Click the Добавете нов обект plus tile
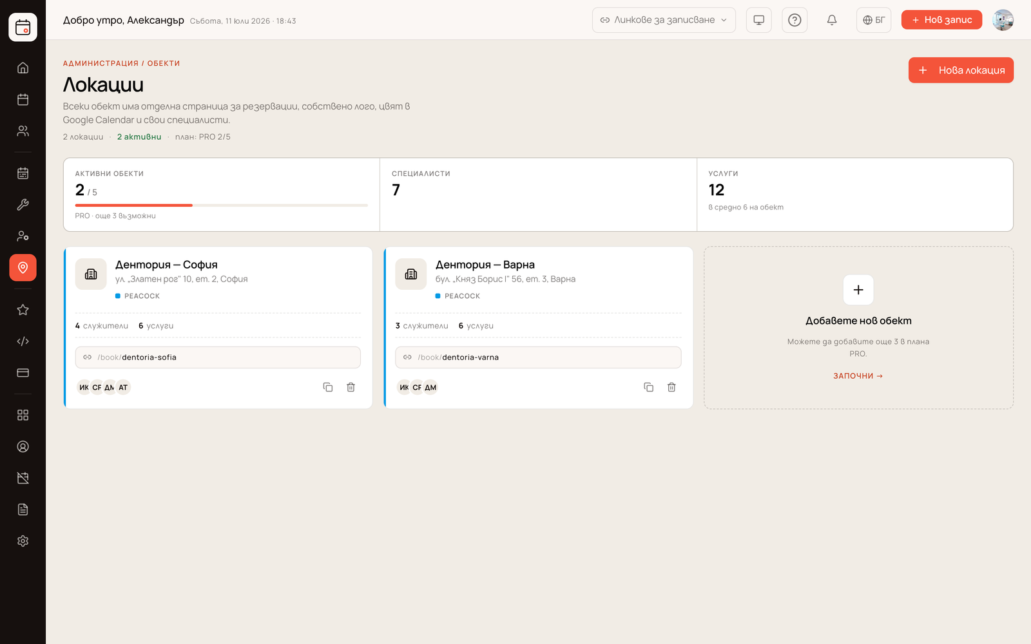 pyautogui.click(x=858, y=290)
